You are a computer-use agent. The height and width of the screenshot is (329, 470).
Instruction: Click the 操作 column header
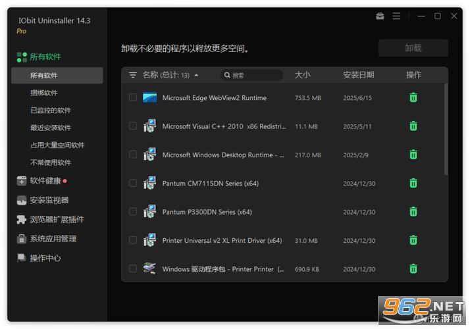[413, 75]
